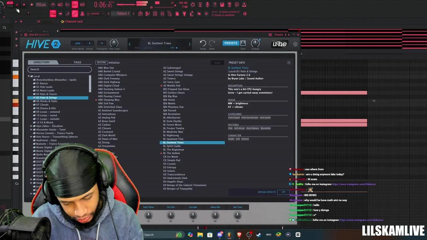The height and width of the screenshot is (240, 427).
Task: Select the 12 FX & Weird folder
Action: click(x=45, y=122)
